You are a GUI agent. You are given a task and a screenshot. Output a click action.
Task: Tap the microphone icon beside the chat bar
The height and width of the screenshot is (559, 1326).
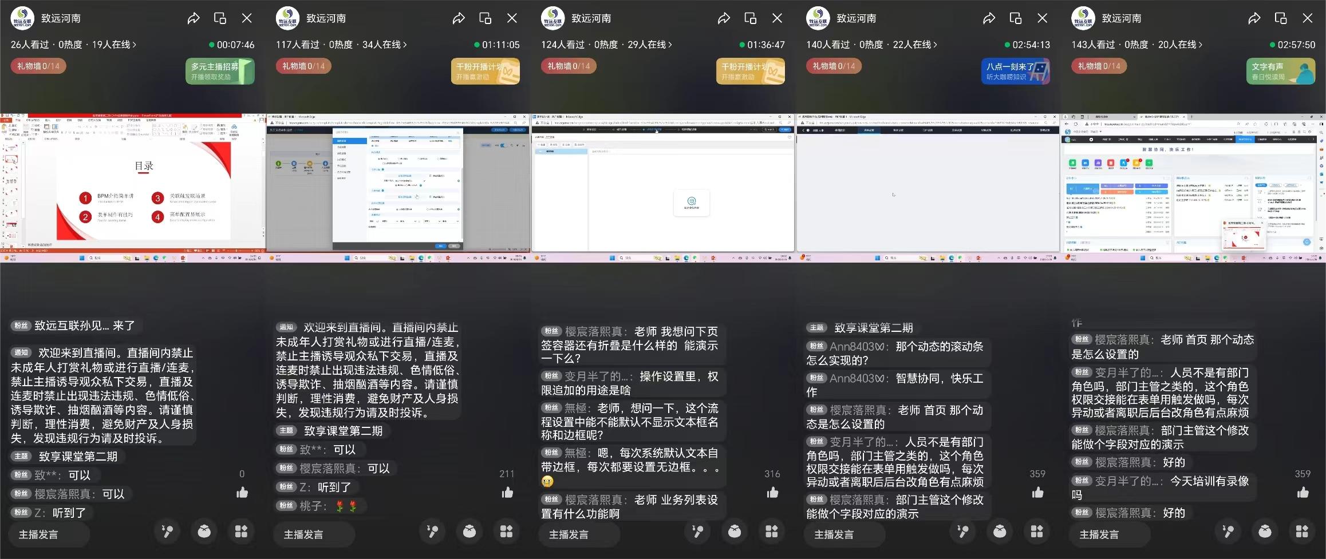tap(167, 532)
